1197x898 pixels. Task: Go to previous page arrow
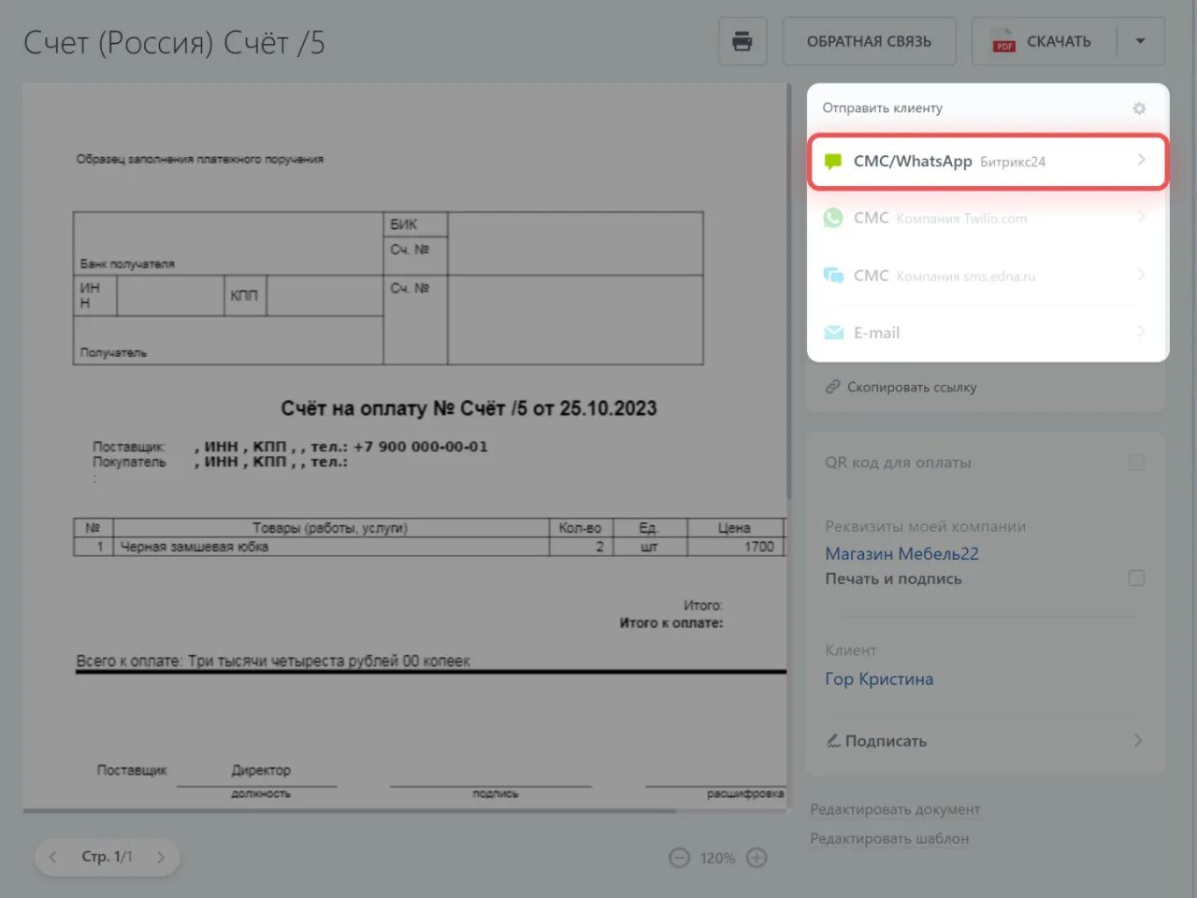click(53, 857)
